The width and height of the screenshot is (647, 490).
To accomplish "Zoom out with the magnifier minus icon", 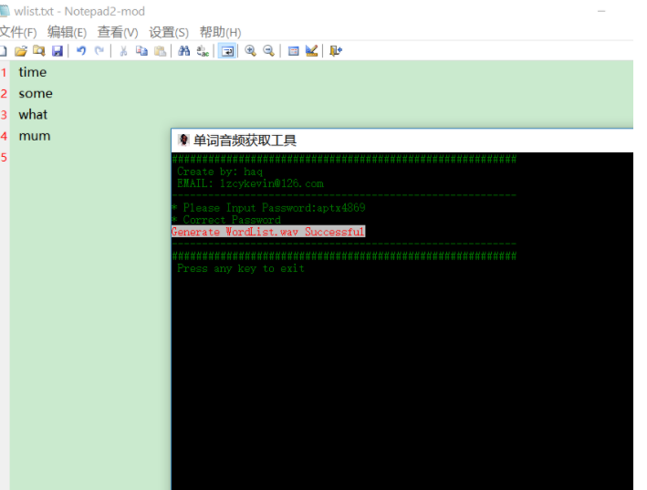I will [268, 51].
